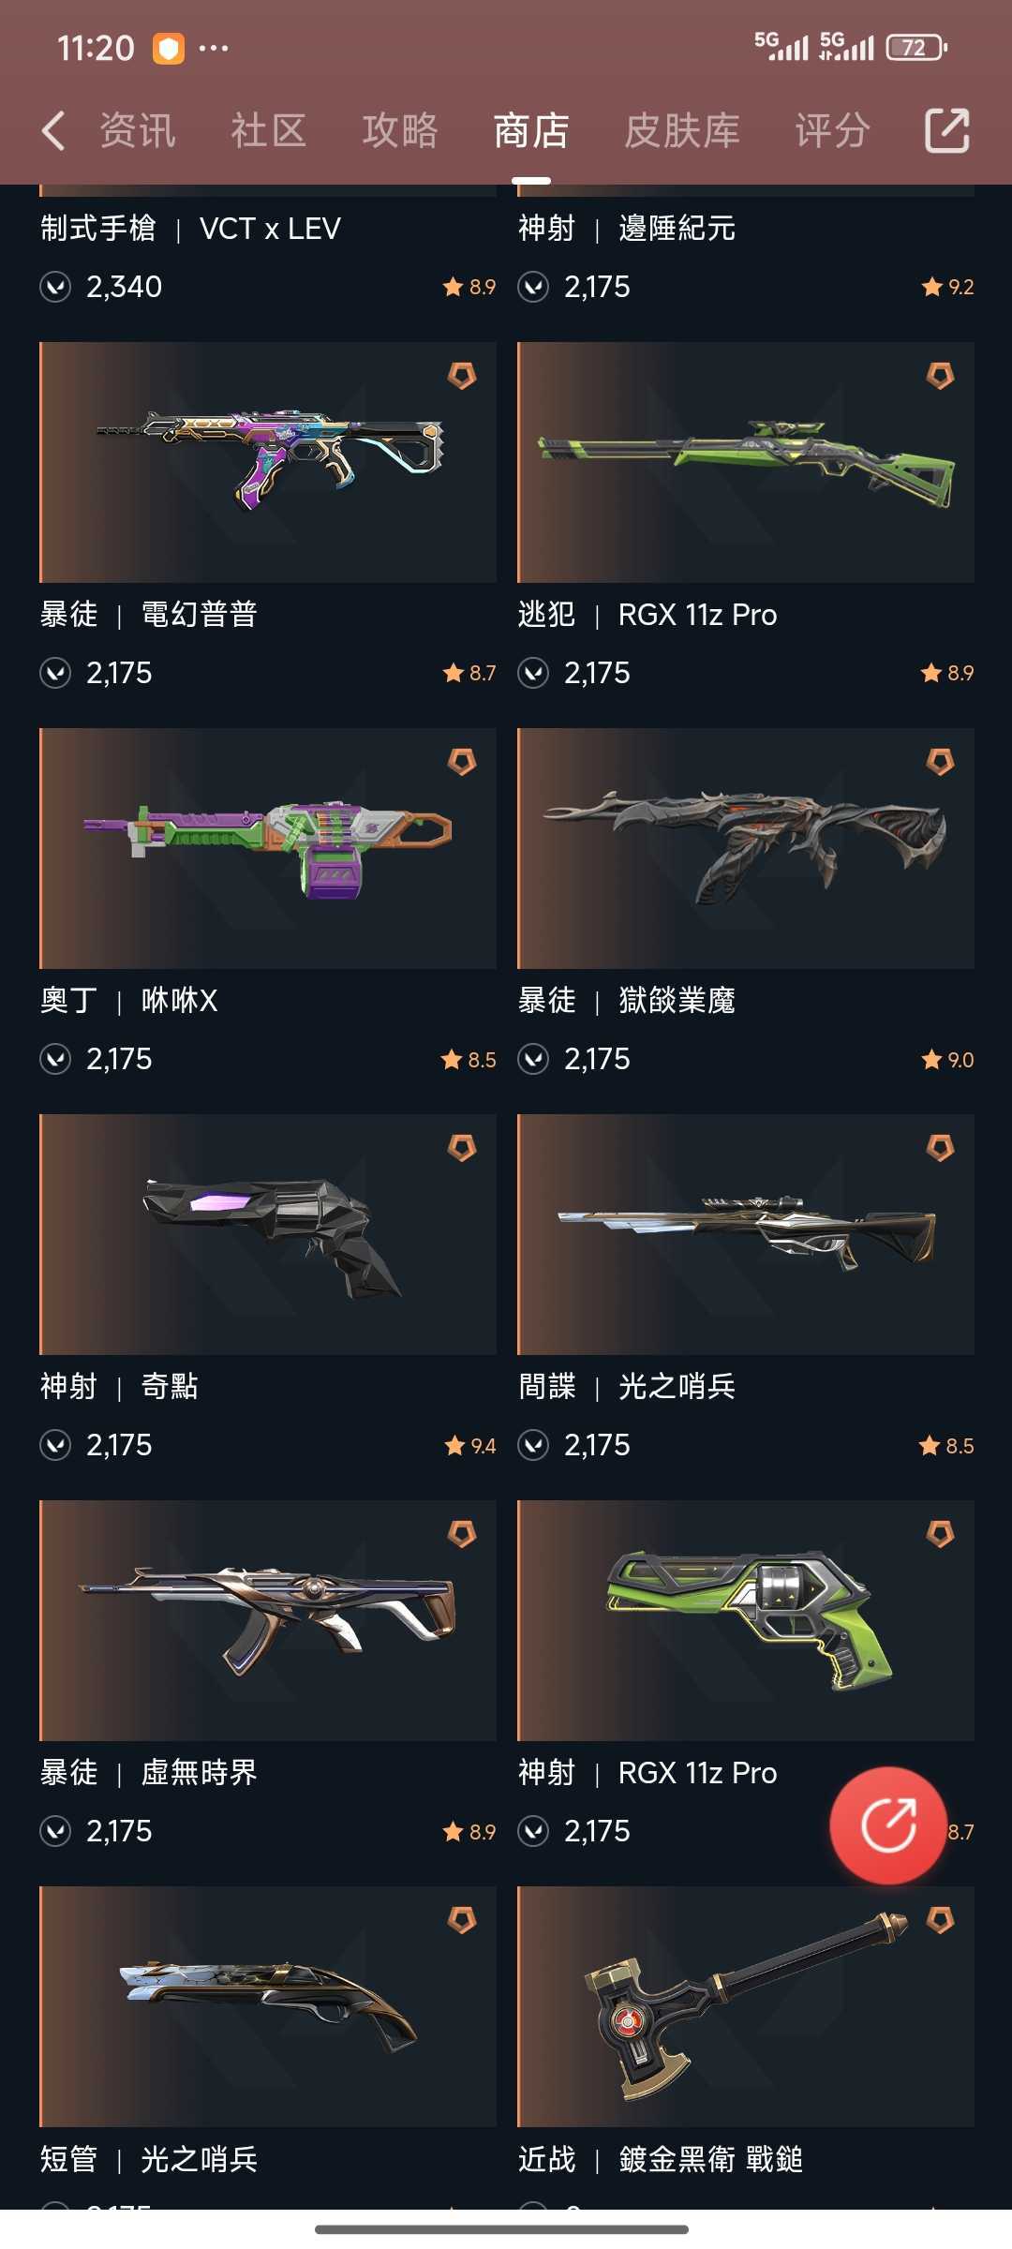Switch to the 社区 tab

269,130
